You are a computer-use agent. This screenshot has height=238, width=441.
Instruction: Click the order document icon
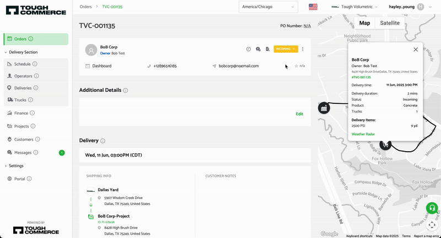point(267,49)
